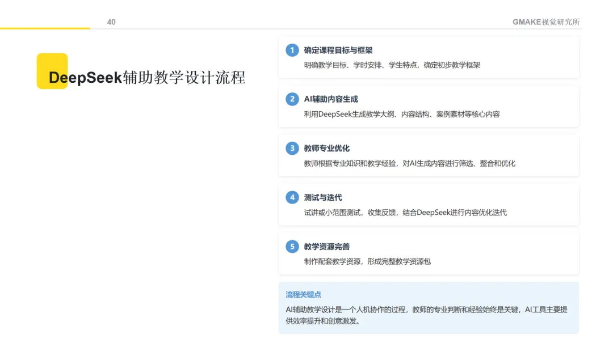The width and height of the screenshot is (613, 343).
Task: Click the page number 40
Action: [x=111, y=22]
